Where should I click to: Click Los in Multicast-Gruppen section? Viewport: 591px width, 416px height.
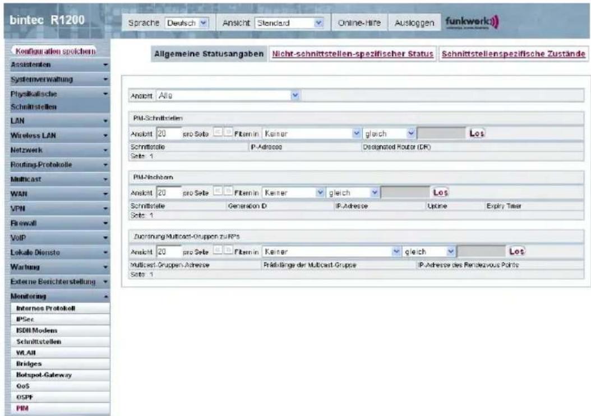tap(517, 251)
